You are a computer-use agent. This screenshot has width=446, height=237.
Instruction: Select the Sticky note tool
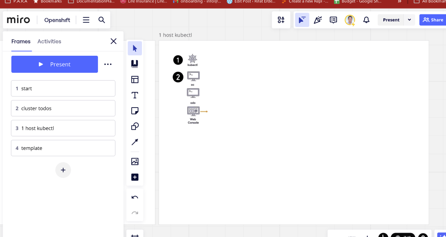[135, 111]
